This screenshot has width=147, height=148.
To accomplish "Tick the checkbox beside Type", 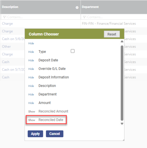I will [x=73, y=51].
